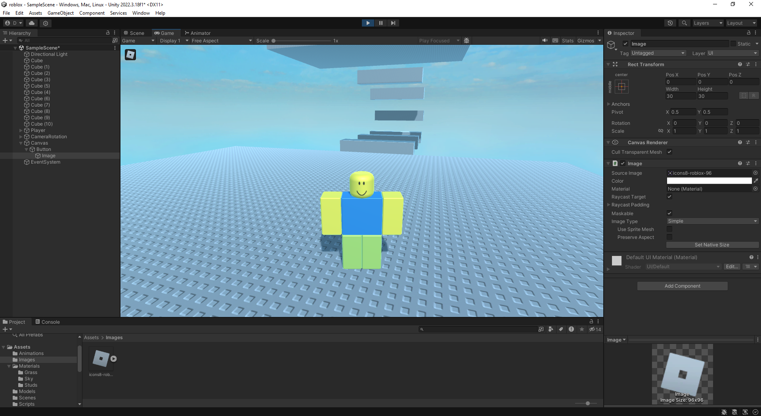
Task: Open the global Search magnifier icon
Action: (684, 23)
